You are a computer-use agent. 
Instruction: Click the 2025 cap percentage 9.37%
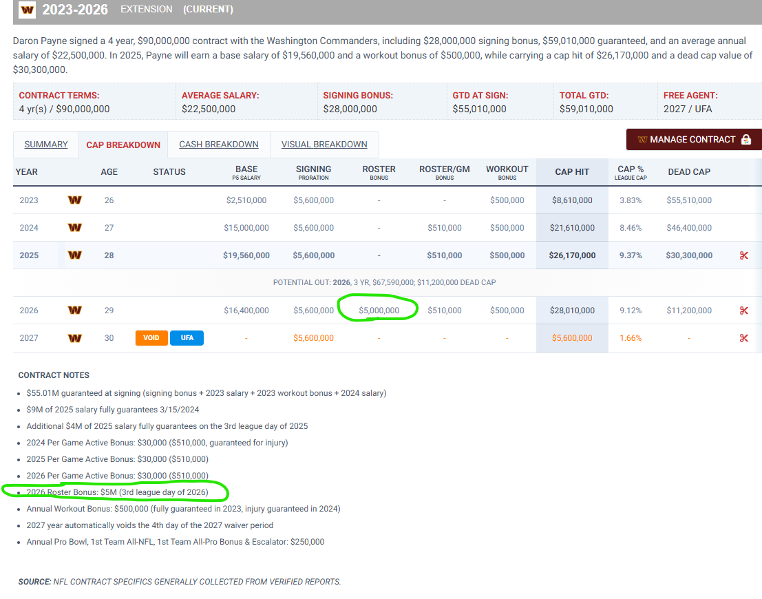(631, 255)
